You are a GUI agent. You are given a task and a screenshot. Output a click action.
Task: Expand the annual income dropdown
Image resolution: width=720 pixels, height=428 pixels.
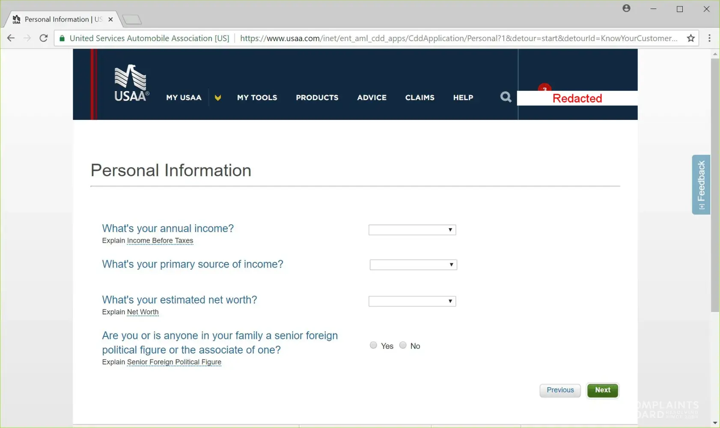(x=412, y=230)
